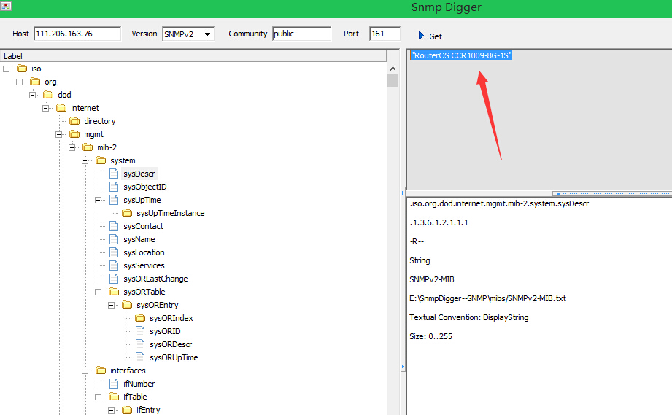Image resolution: width=672 pixels, height=415 pixels.
Task: Select the sysDescr tree label
Action: click(x=139, y=174)
